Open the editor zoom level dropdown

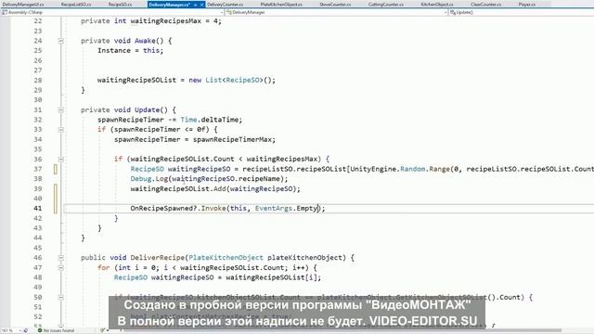coord(12,330)
